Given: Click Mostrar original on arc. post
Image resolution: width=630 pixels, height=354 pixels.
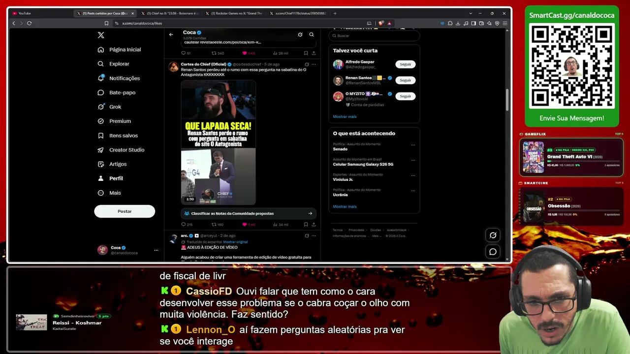Looking at the screenshot, I should coord(235,242).
